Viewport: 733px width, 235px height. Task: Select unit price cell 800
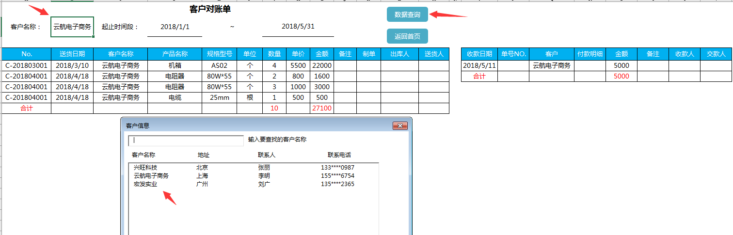coord(298,76)
